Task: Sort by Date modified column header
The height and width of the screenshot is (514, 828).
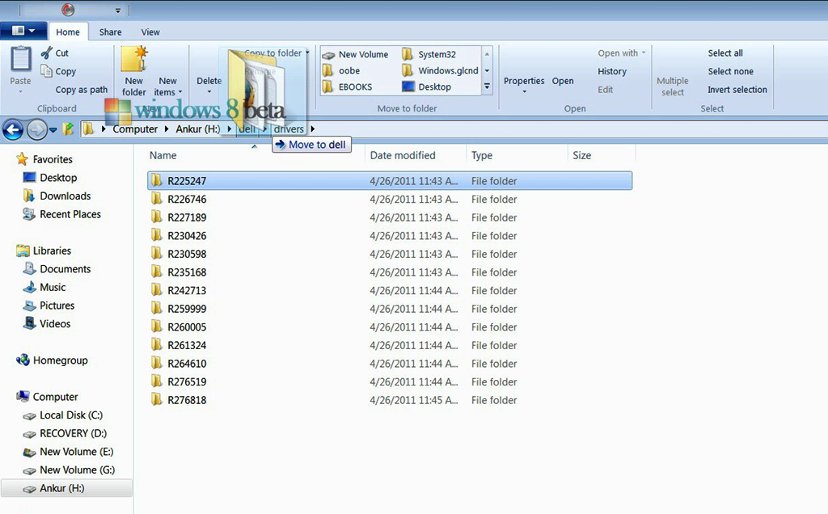Action: pos(403,156)
